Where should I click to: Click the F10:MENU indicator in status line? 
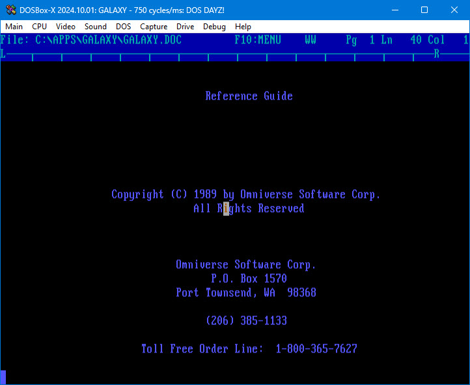(258, 40)
